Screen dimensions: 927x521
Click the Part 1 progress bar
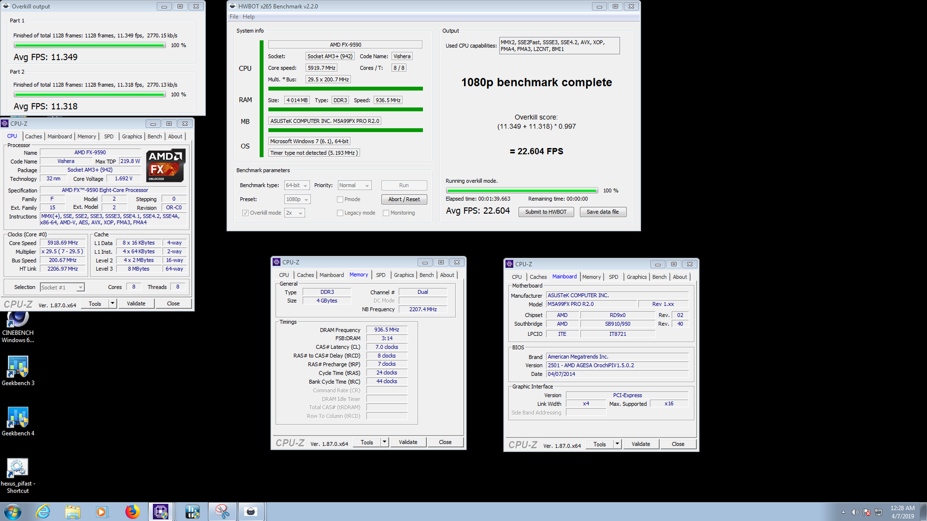(x=90, y=45)
